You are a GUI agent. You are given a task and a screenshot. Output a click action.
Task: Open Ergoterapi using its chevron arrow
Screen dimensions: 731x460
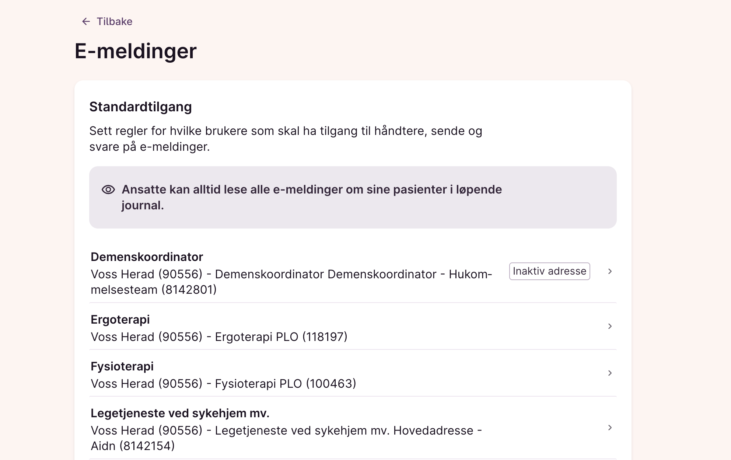click(x=610, y=326)
